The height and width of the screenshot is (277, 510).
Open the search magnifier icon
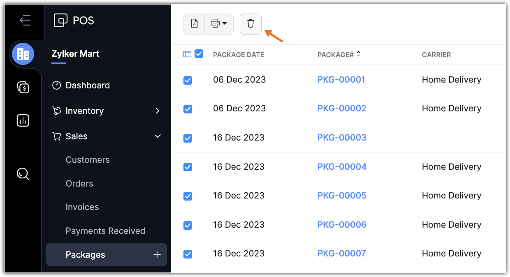tap(23, 174)
